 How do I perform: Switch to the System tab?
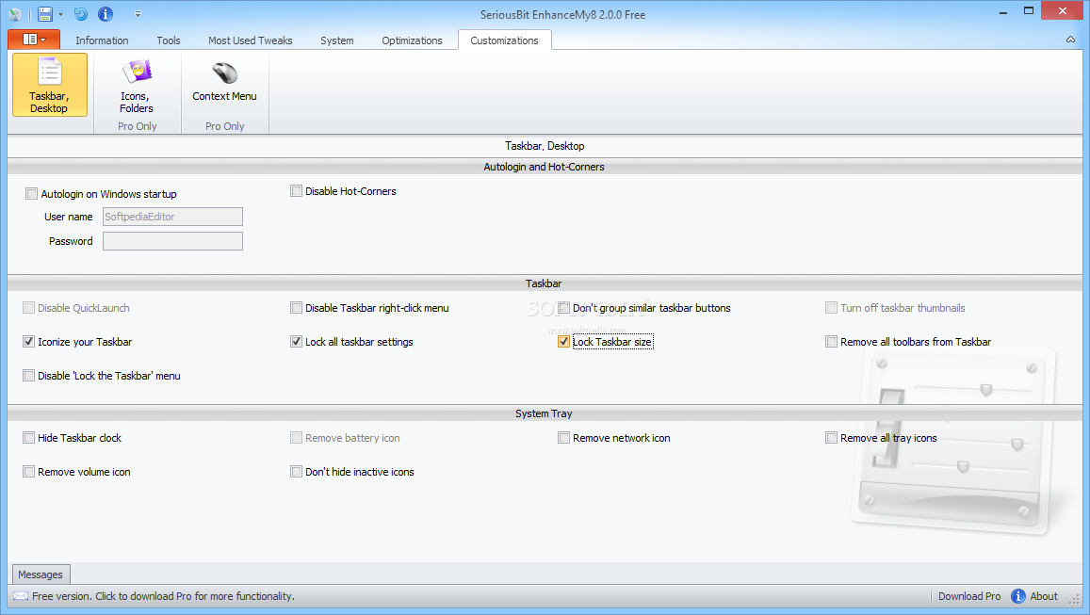[x=337, y=40]
